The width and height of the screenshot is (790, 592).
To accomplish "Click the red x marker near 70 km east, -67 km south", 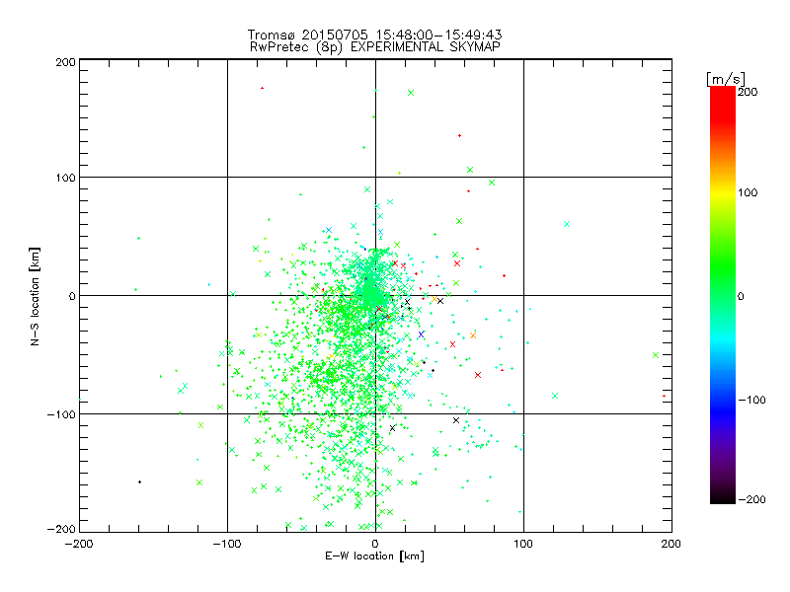I will 478,375.
